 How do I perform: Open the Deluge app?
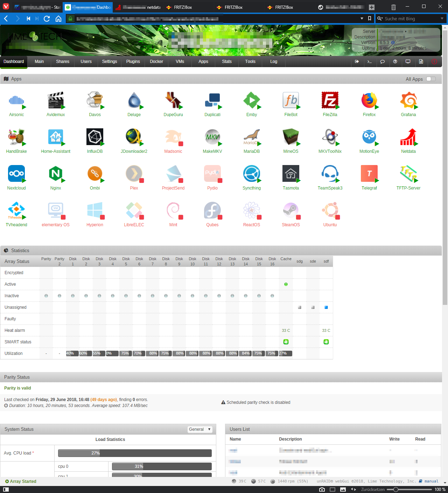(134, 101)
